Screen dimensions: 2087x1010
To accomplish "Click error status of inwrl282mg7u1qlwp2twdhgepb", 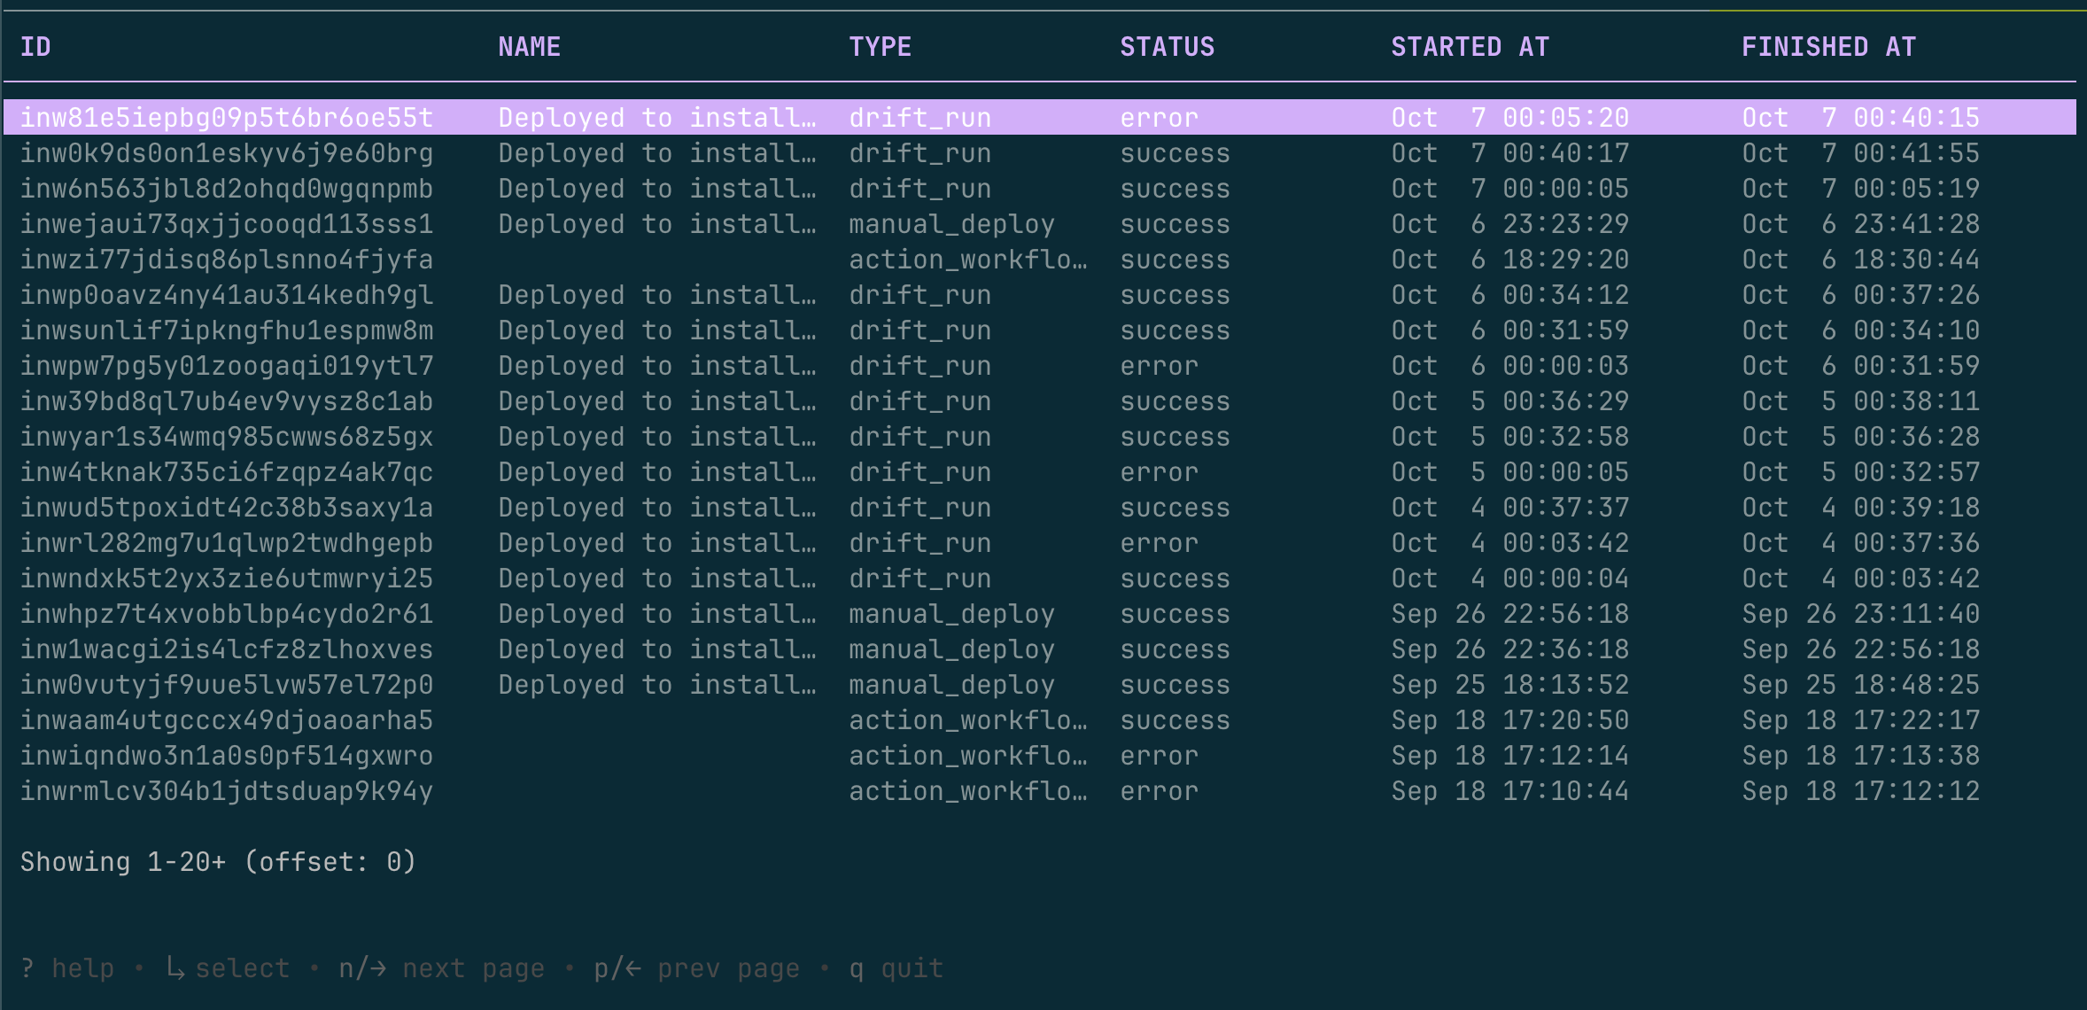I will pos(1159,543).
